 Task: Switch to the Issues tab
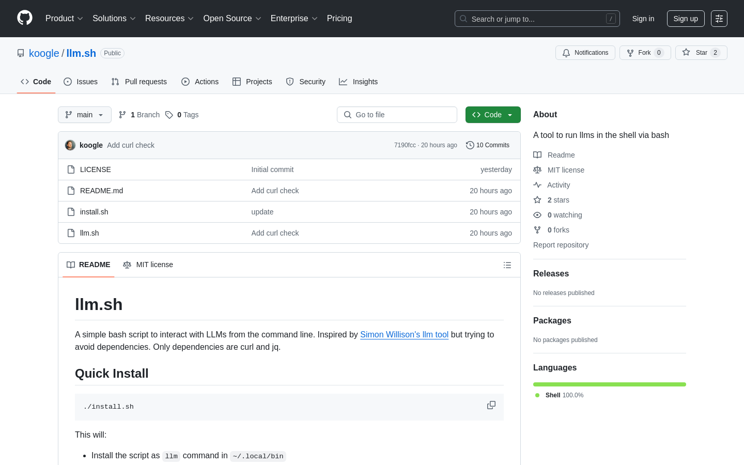click(81, 82)
